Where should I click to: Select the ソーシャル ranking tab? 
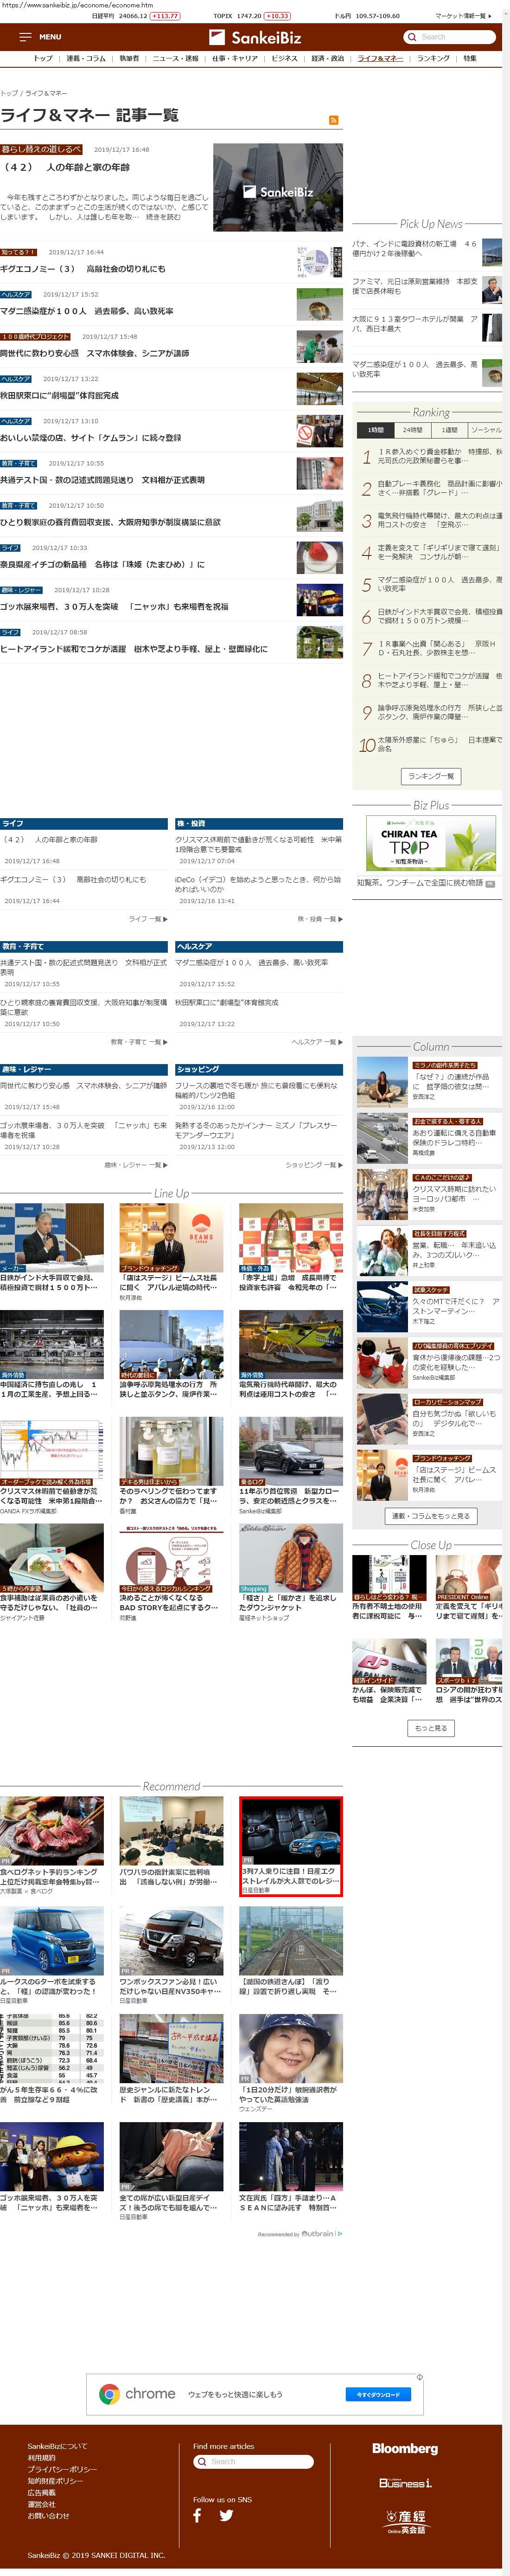[486, 430]
